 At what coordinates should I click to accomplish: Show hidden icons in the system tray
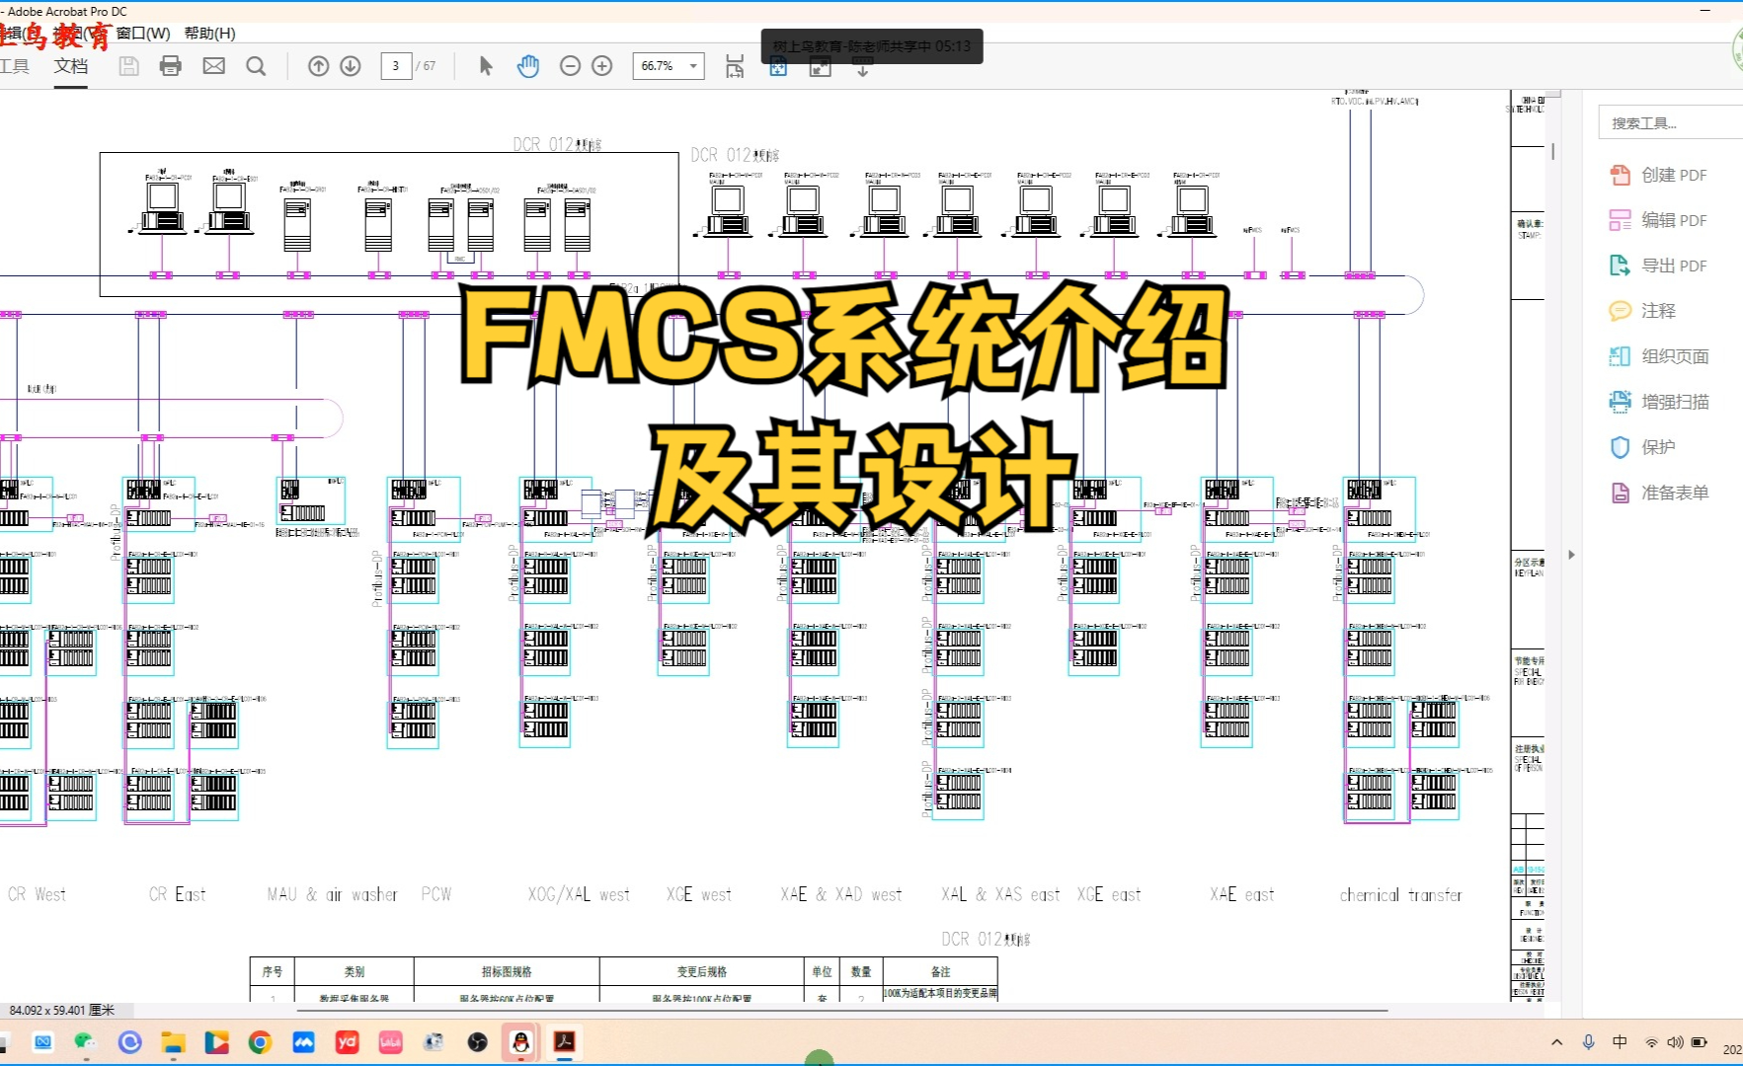(x=1557, y=1041)
